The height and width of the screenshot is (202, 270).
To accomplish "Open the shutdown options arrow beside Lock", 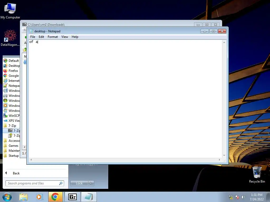I will (91, 183).
